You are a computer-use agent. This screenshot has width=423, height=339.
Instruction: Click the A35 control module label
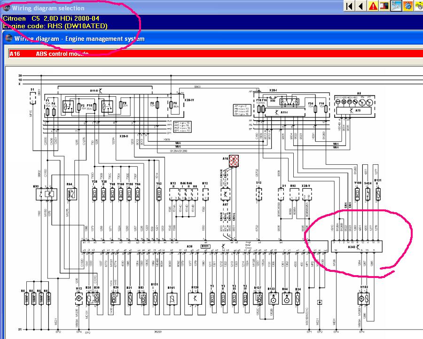tap(190, 247)
